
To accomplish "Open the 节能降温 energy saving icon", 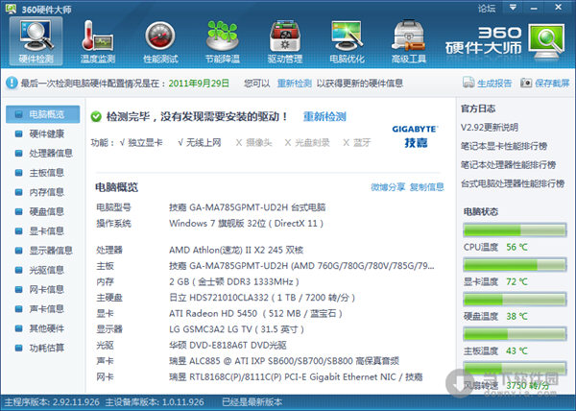I will click(223, 40).
